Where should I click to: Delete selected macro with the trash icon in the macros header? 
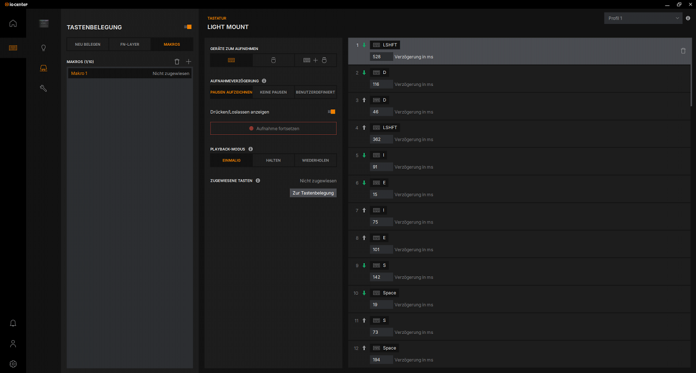pos(177,62)
